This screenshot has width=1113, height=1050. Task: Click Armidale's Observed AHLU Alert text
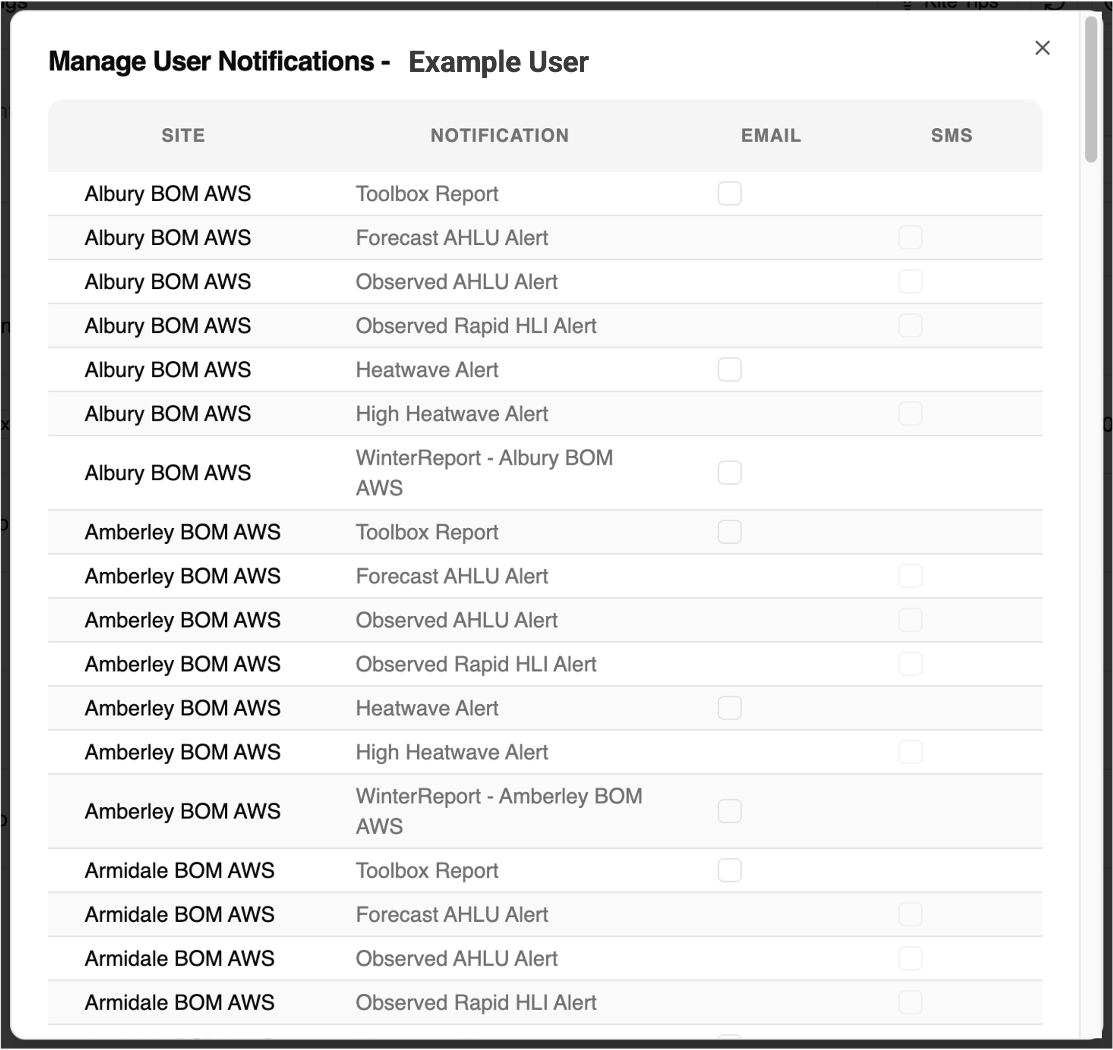point(456,958)
